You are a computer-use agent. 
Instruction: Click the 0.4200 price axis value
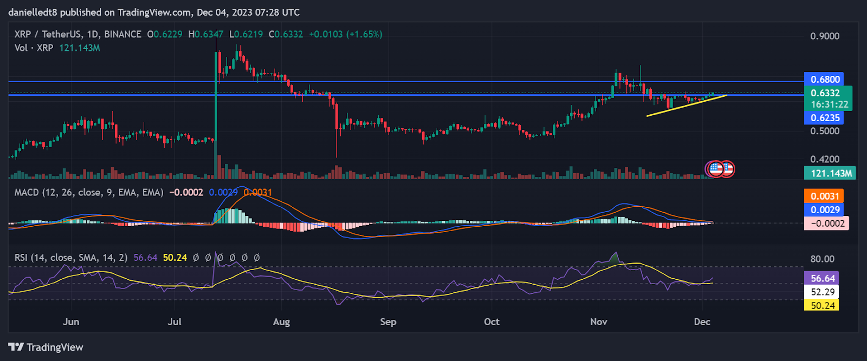(825, 159)
